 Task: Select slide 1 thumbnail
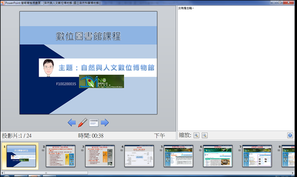click(21, 156)
